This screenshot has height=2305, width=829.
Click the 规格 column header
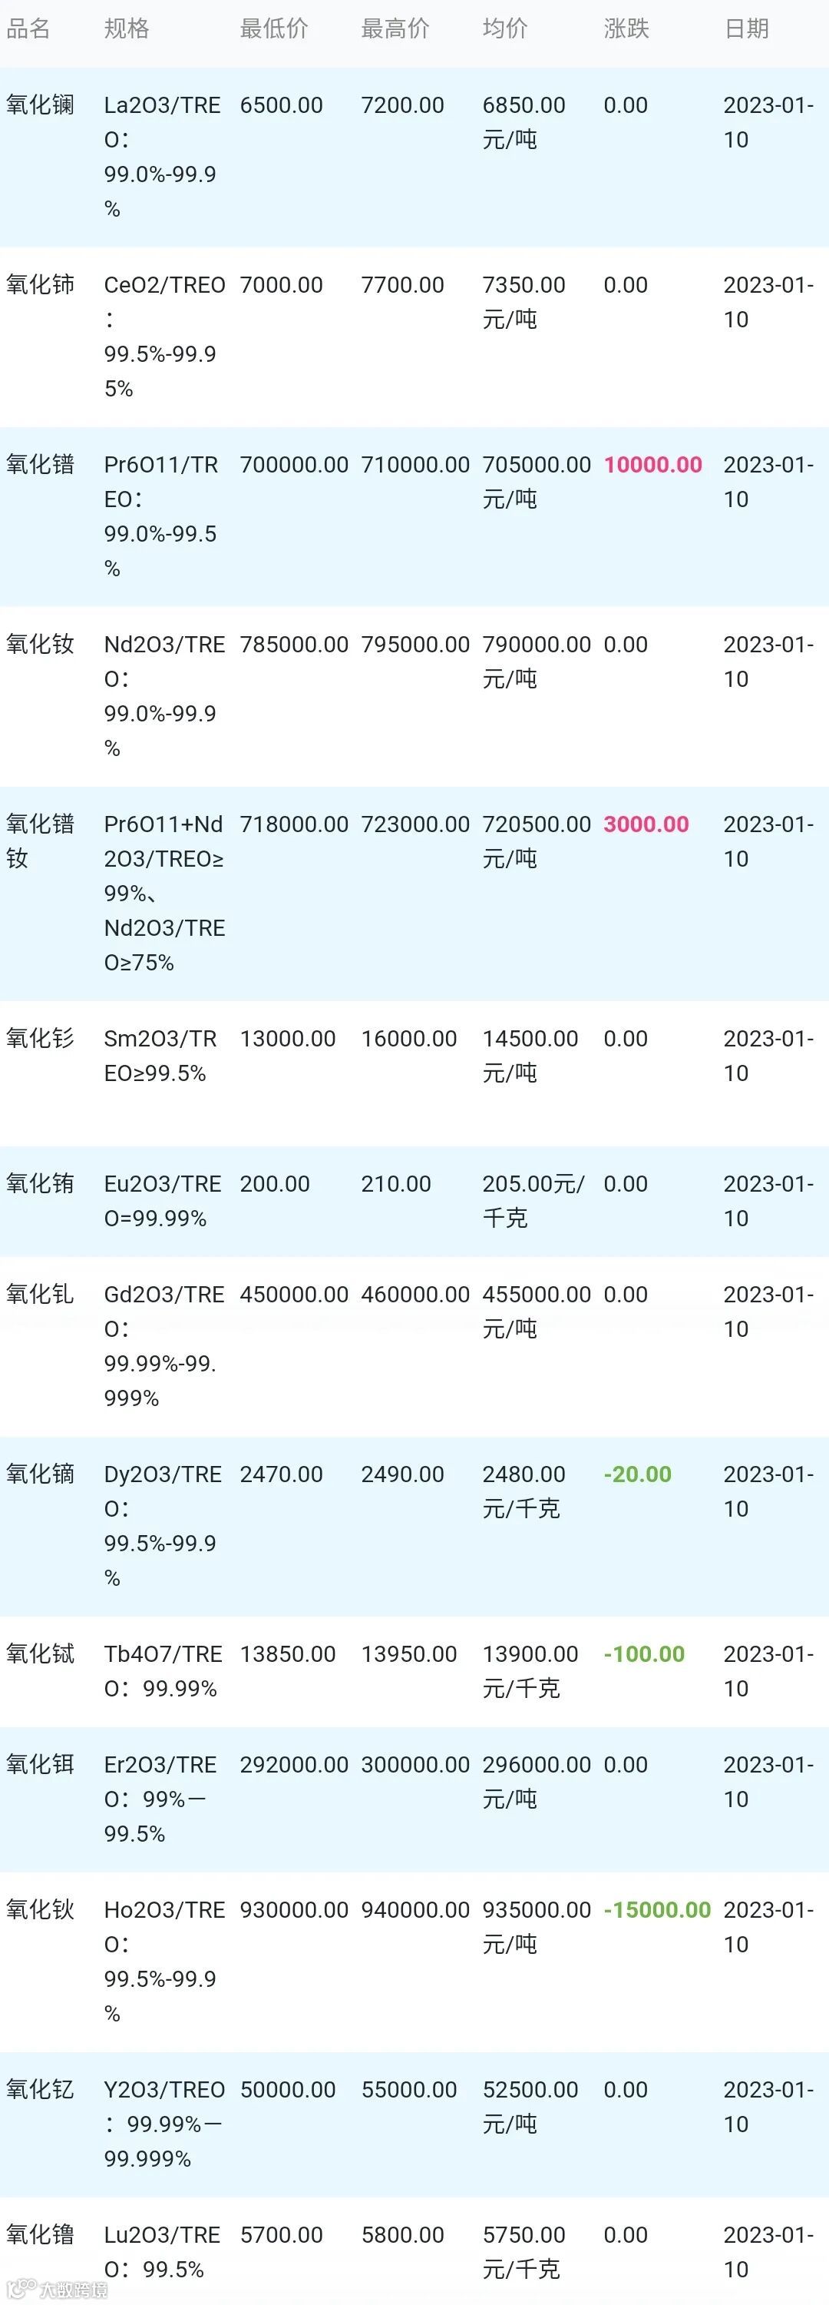(x=126, y=28)
